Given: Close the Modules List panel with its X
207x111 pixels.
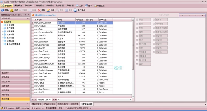Looking at the screenshot, I should click(28, 15).
